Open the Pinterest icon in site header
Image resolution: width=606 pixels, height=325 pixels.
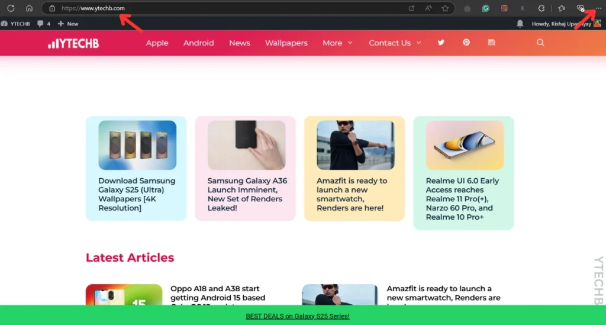click(466, 43)
